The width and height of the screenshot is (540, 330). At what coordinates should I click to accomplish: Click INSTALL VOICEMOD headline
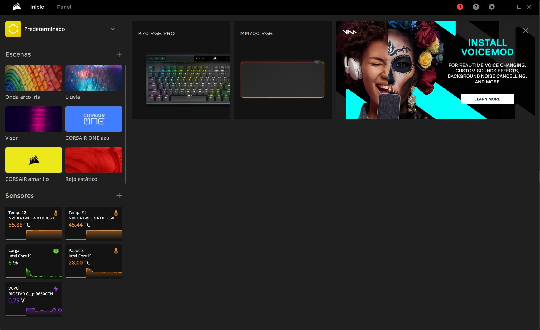pyautogui.click(x=487, y=47)
